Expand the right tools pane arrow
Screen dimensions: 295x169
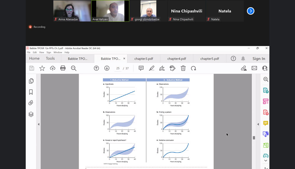coord(258,125)
